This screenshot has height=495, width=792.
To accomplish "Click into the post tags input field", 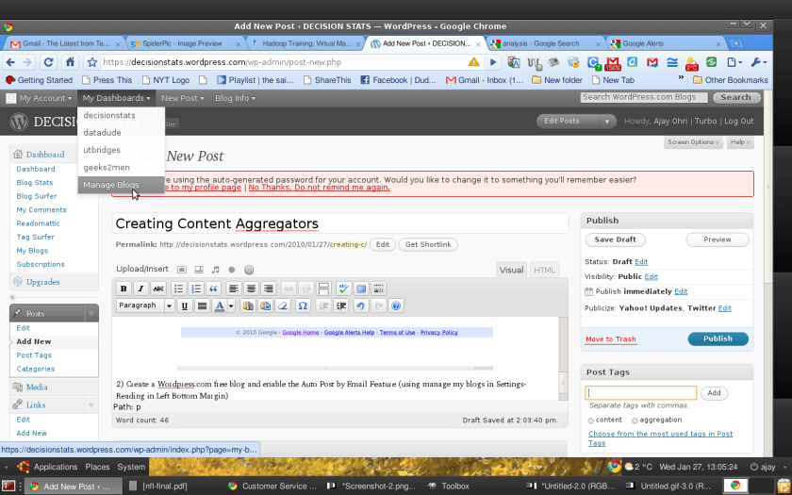I will pos(640,393).
